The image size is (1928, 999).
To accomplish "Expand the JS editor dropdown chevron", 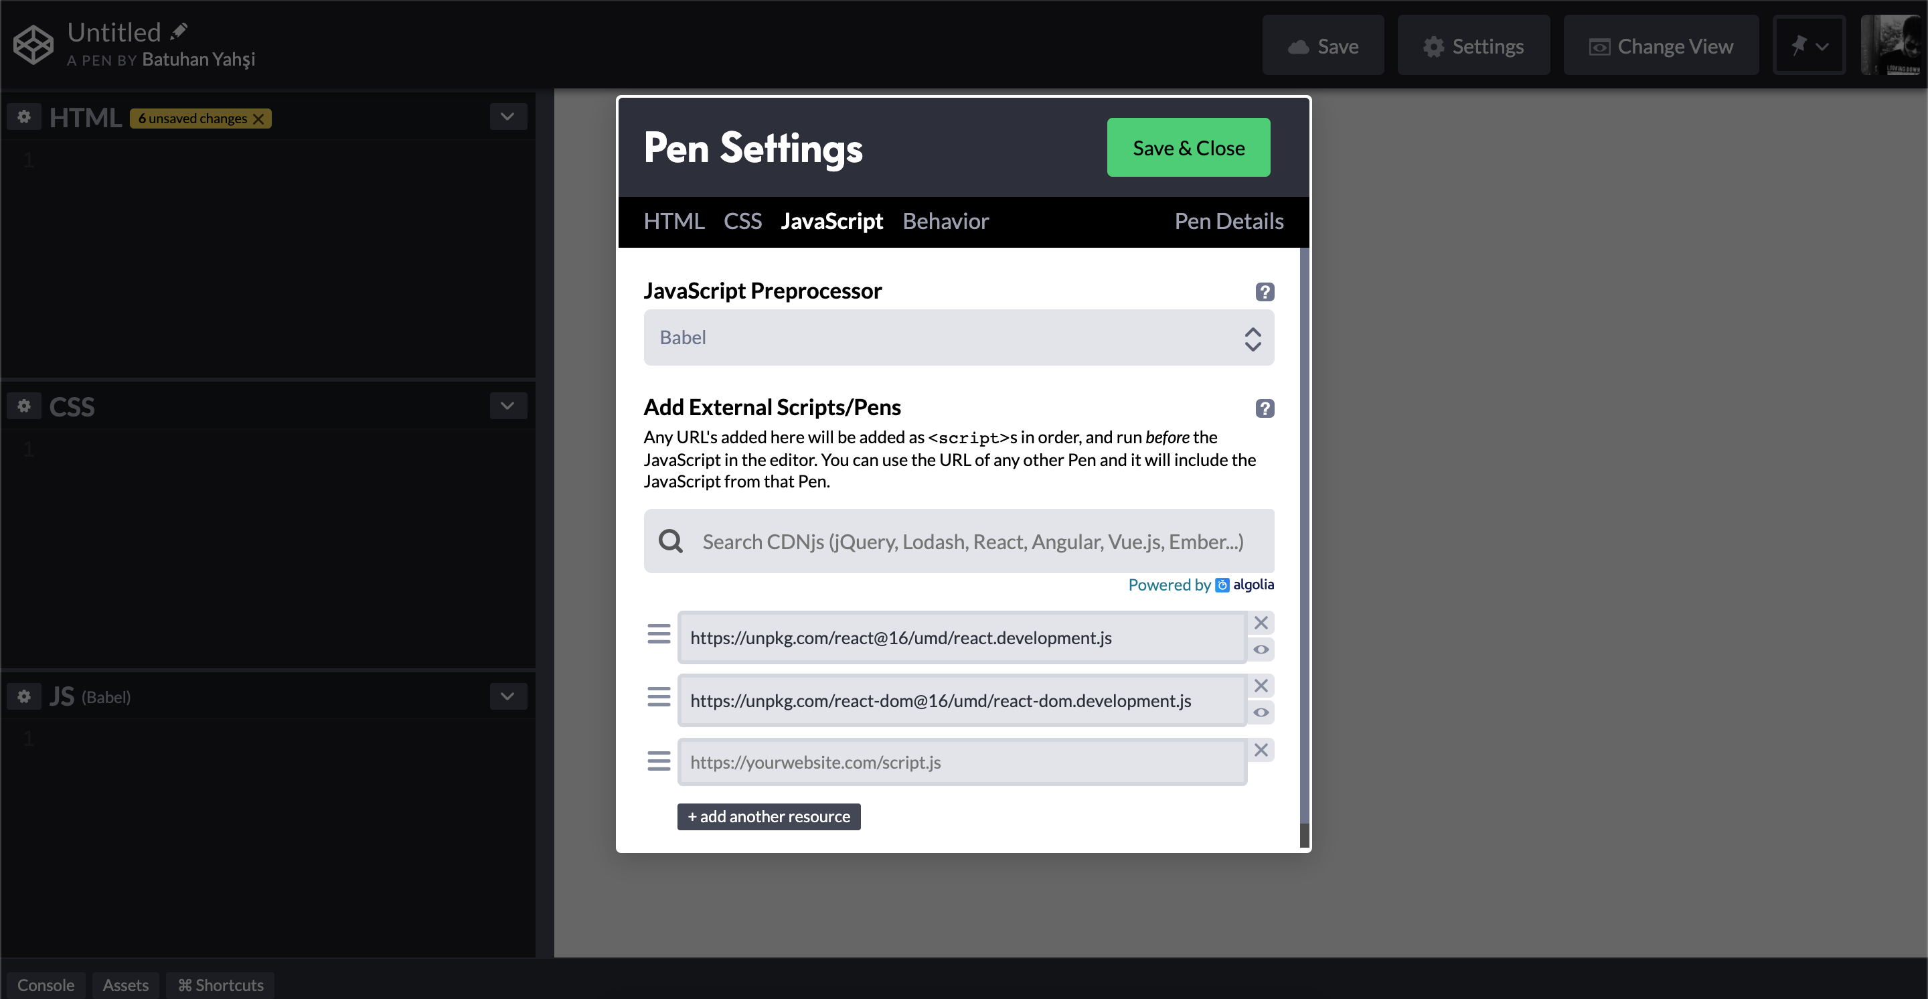I will pyautogui.click(x=507, y=696).
